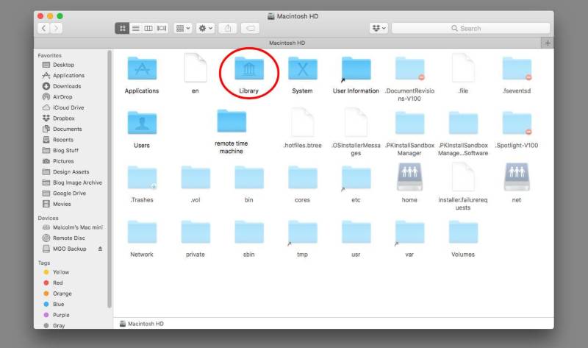
Task: Click the Edit Tags toolbar button
Action: (x=250, y=28)
